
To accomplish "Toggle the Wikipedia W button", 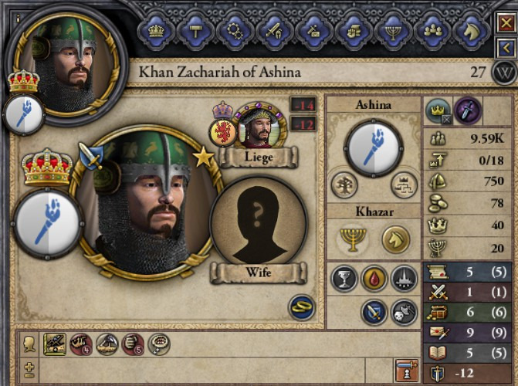I will point(505,73).
